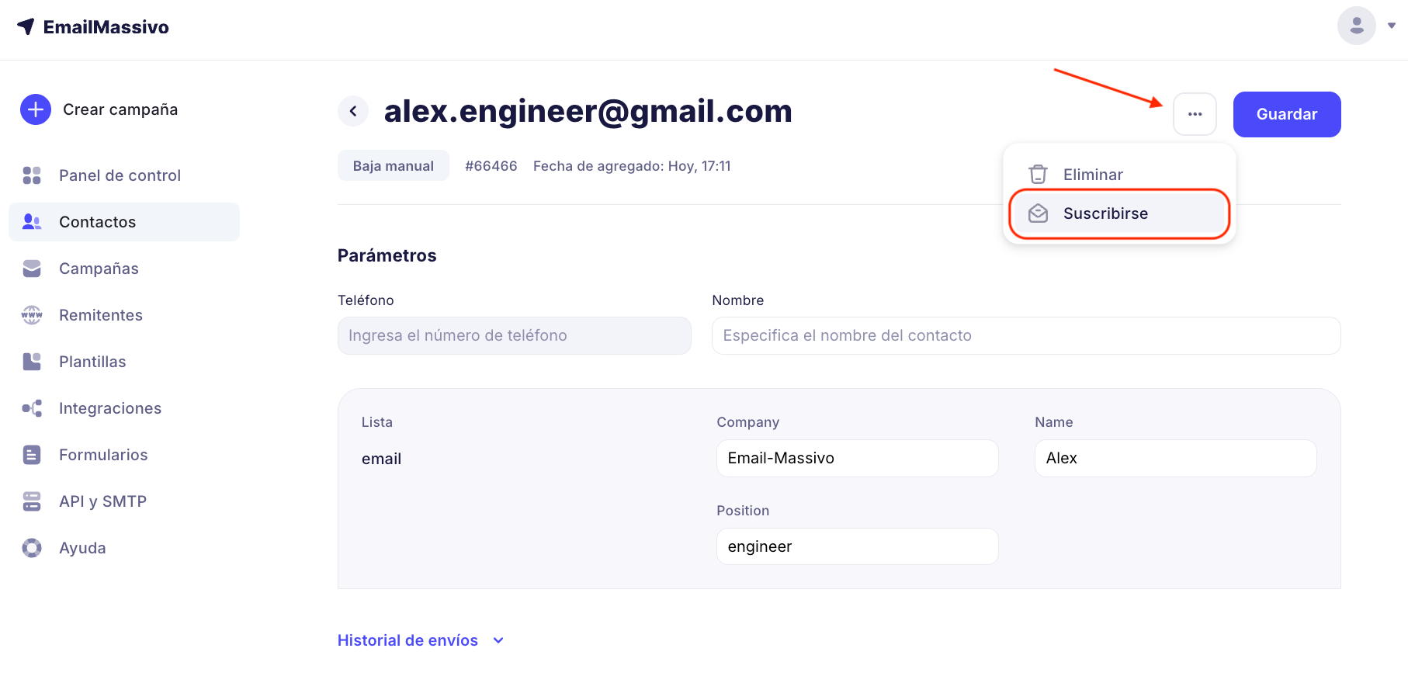Open the user account dropdown arrow
Image resolution: width=1408 pixels, height=683 pixels.
1392,26
